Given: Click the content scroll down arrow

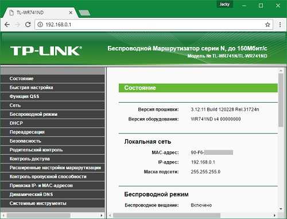Looking at the screenshot, I should (x=281, y=209).
